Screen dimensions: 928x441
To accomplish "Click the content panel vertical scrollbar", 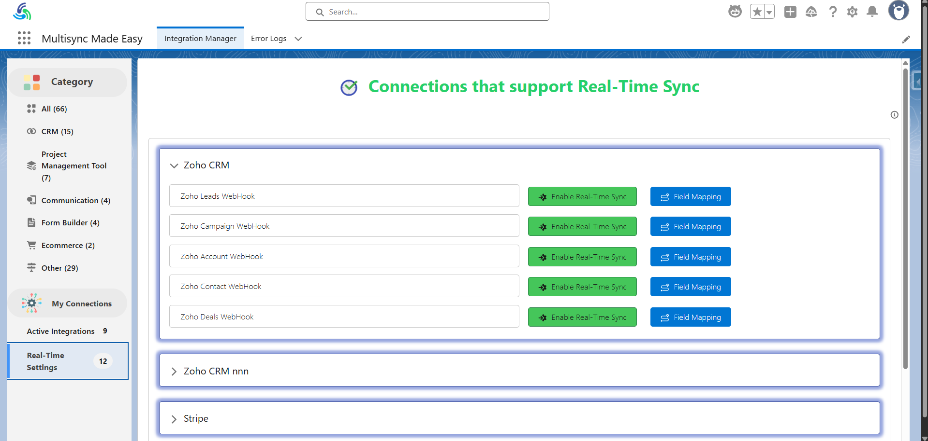I will tap(905, 219).
